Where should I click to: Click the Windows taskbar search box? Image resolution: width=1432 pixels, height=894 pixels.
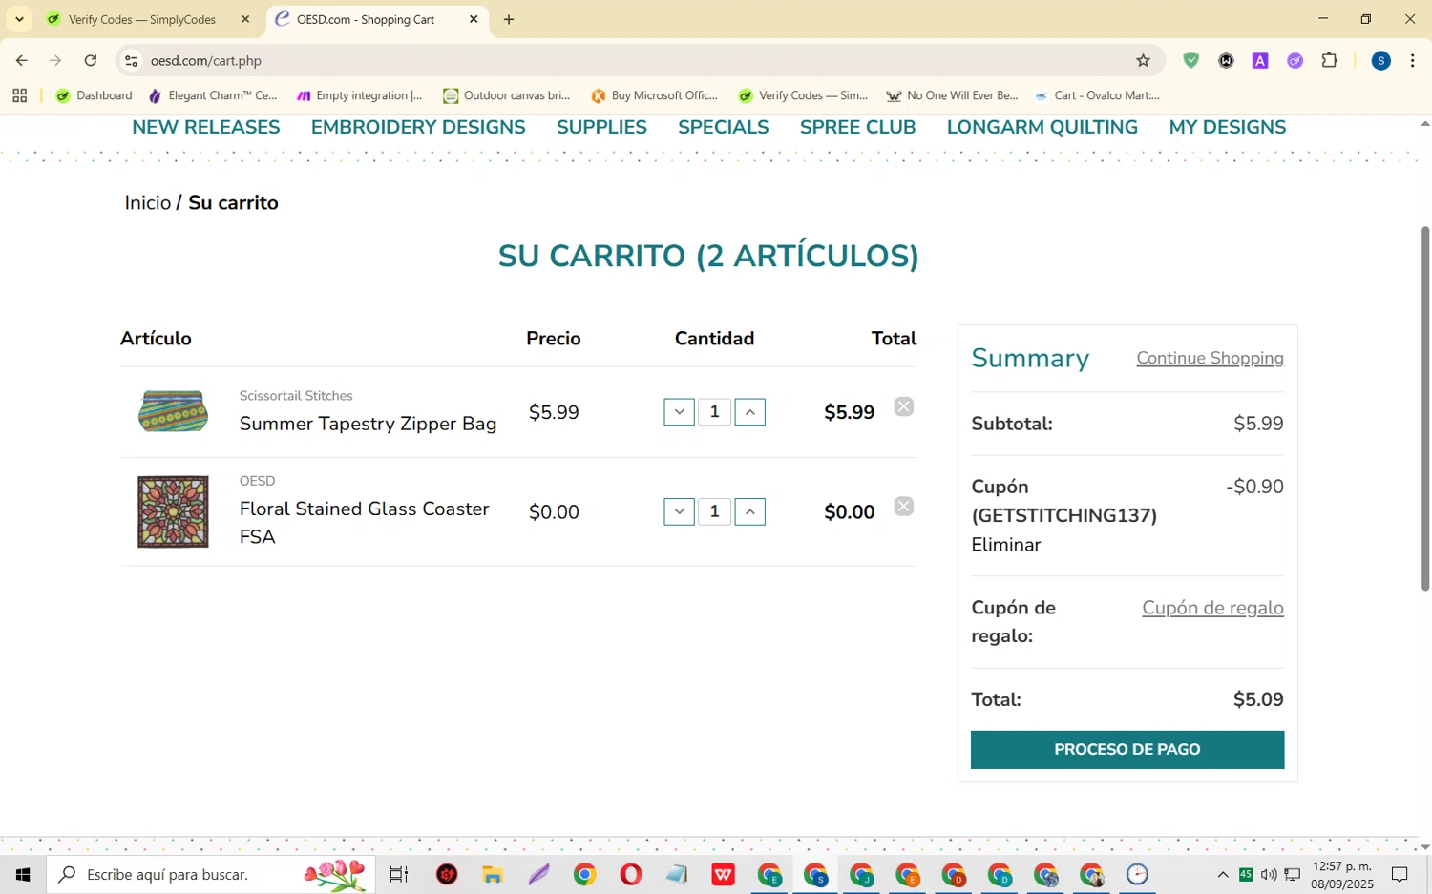[x=211, y=874]
